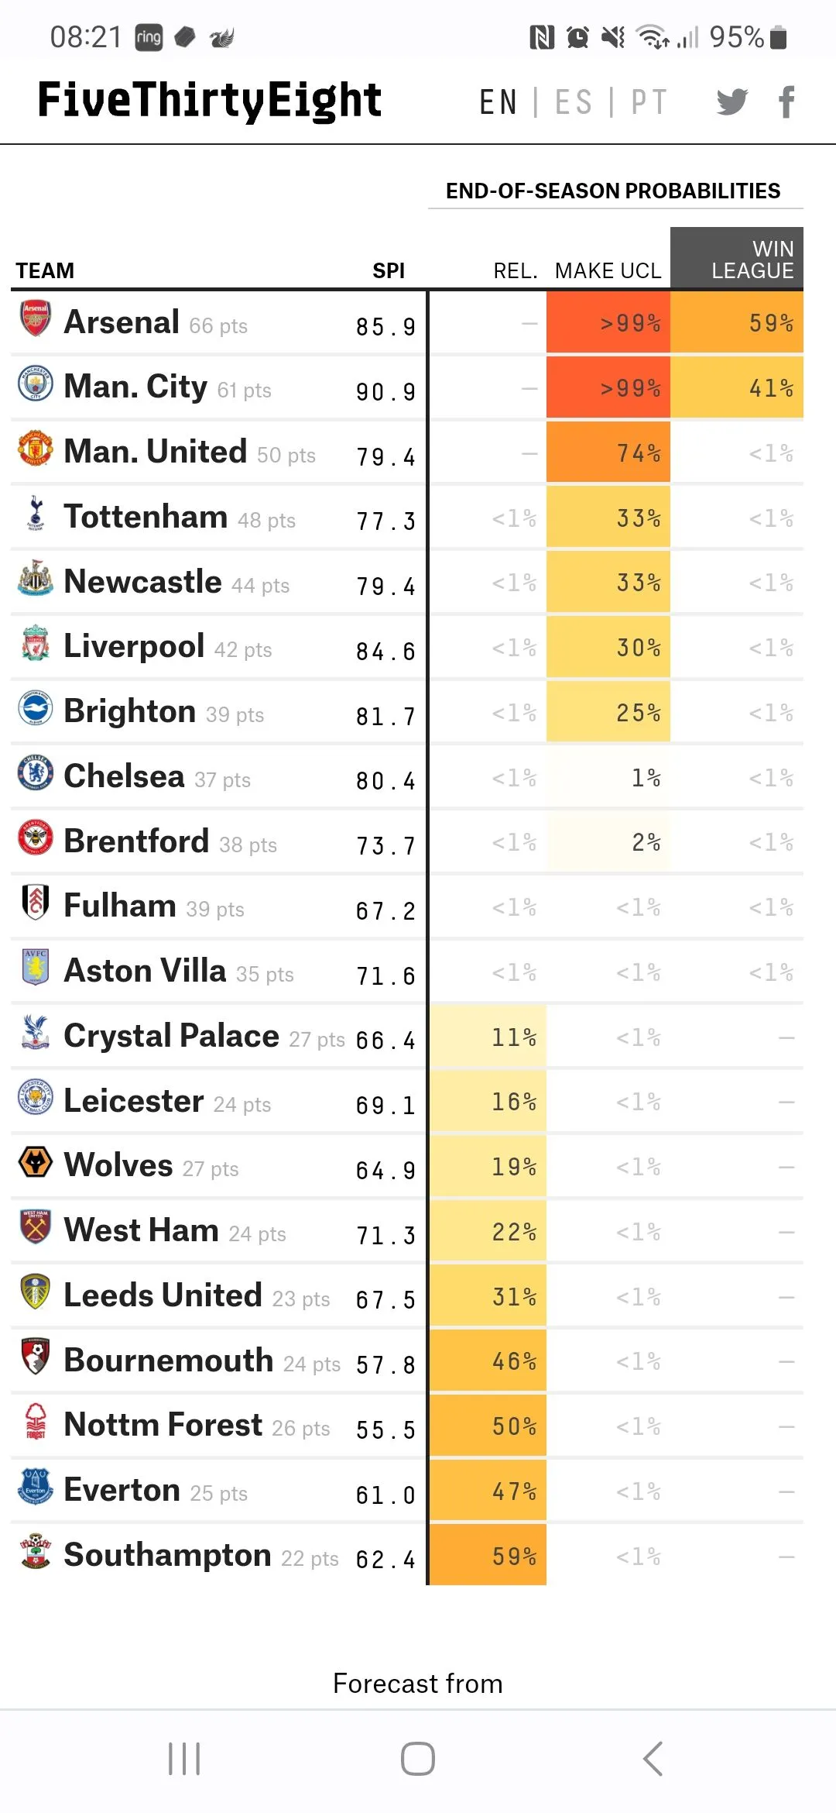This screenshot has height=1813, width=836.
Task: Sort by REL. column header
Action: (515, 270)
